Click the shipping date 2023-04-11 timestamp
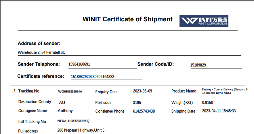254x134 pixels. pyautogui.click(x=219, y=111)
